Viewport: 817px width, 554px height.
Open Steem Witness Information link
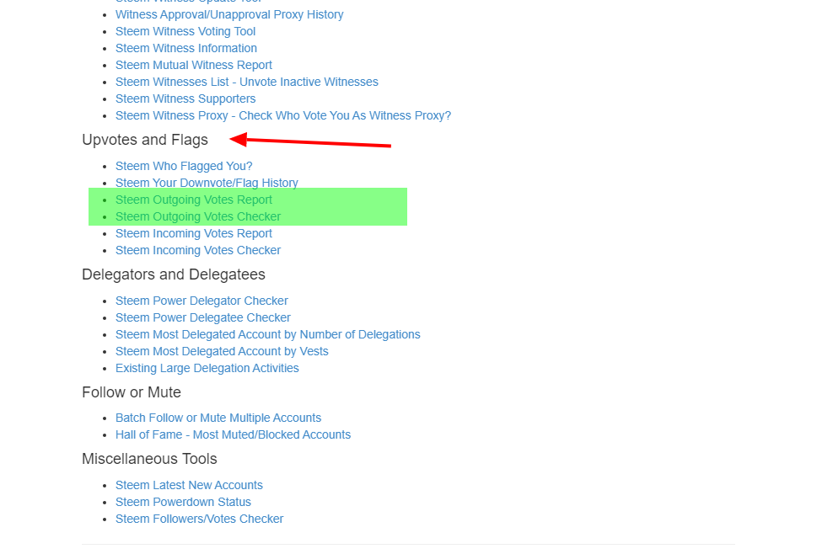[x=186, y=48]
